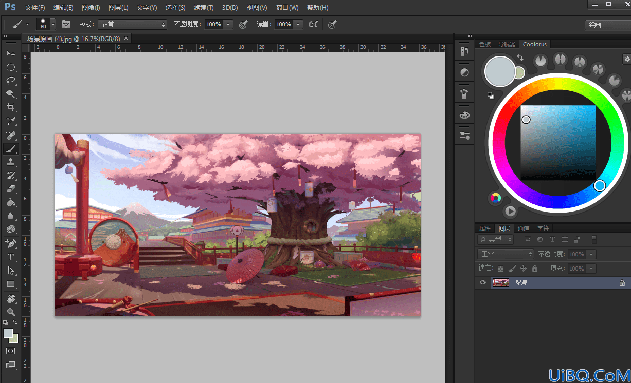631x383 pixels.
Task: Click the toolbox foreground color swatch
Action: point(8,333)
